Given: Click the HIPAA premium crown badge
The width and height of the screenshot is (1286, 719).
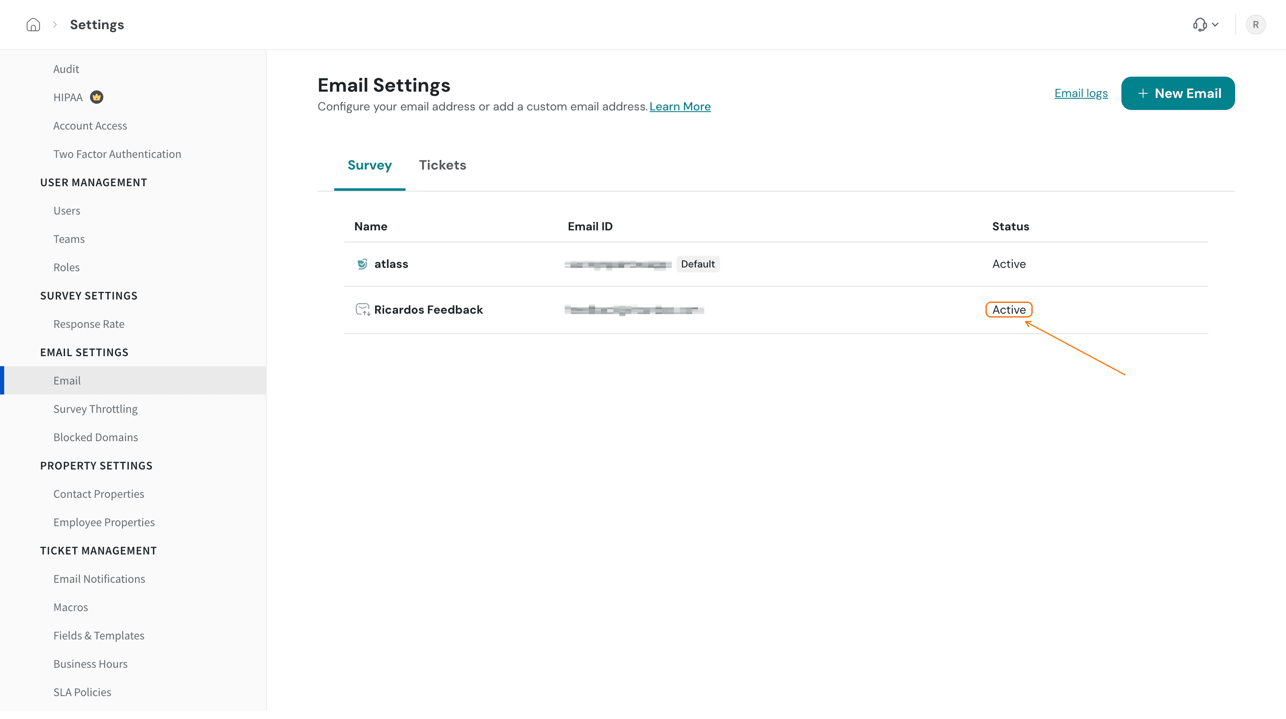Looking at the screenshot, I should (96, 97).
